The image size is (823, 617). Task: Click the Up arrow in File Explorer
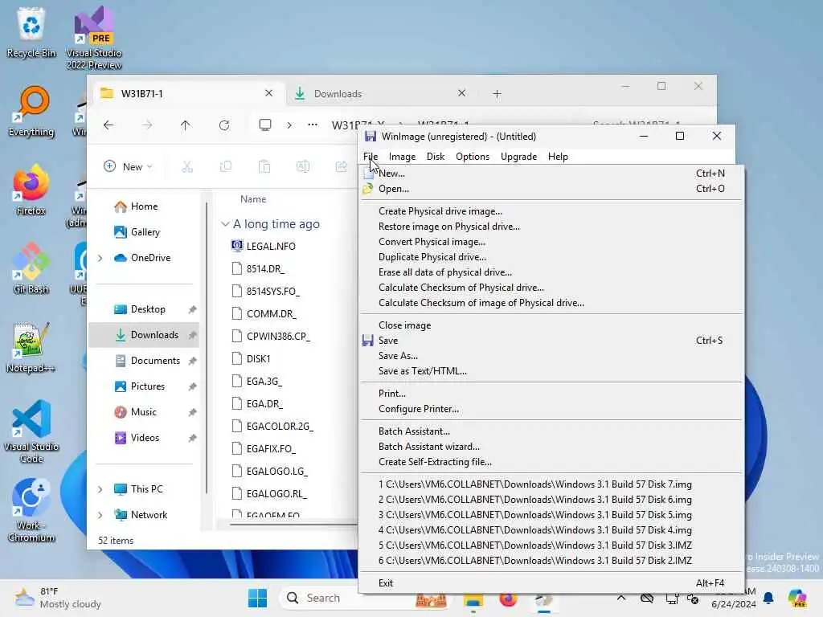(x=186, y=125)
